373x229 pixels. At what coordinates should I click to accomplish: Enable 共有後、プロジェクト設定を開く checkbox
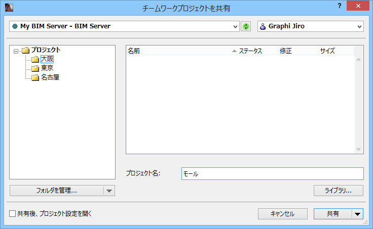pos(12,213)
